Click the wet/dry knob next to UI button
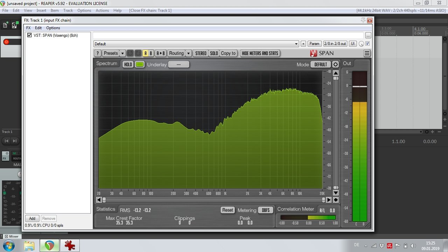The width and height of the screenshot is (448, 252). pos(361,44)
